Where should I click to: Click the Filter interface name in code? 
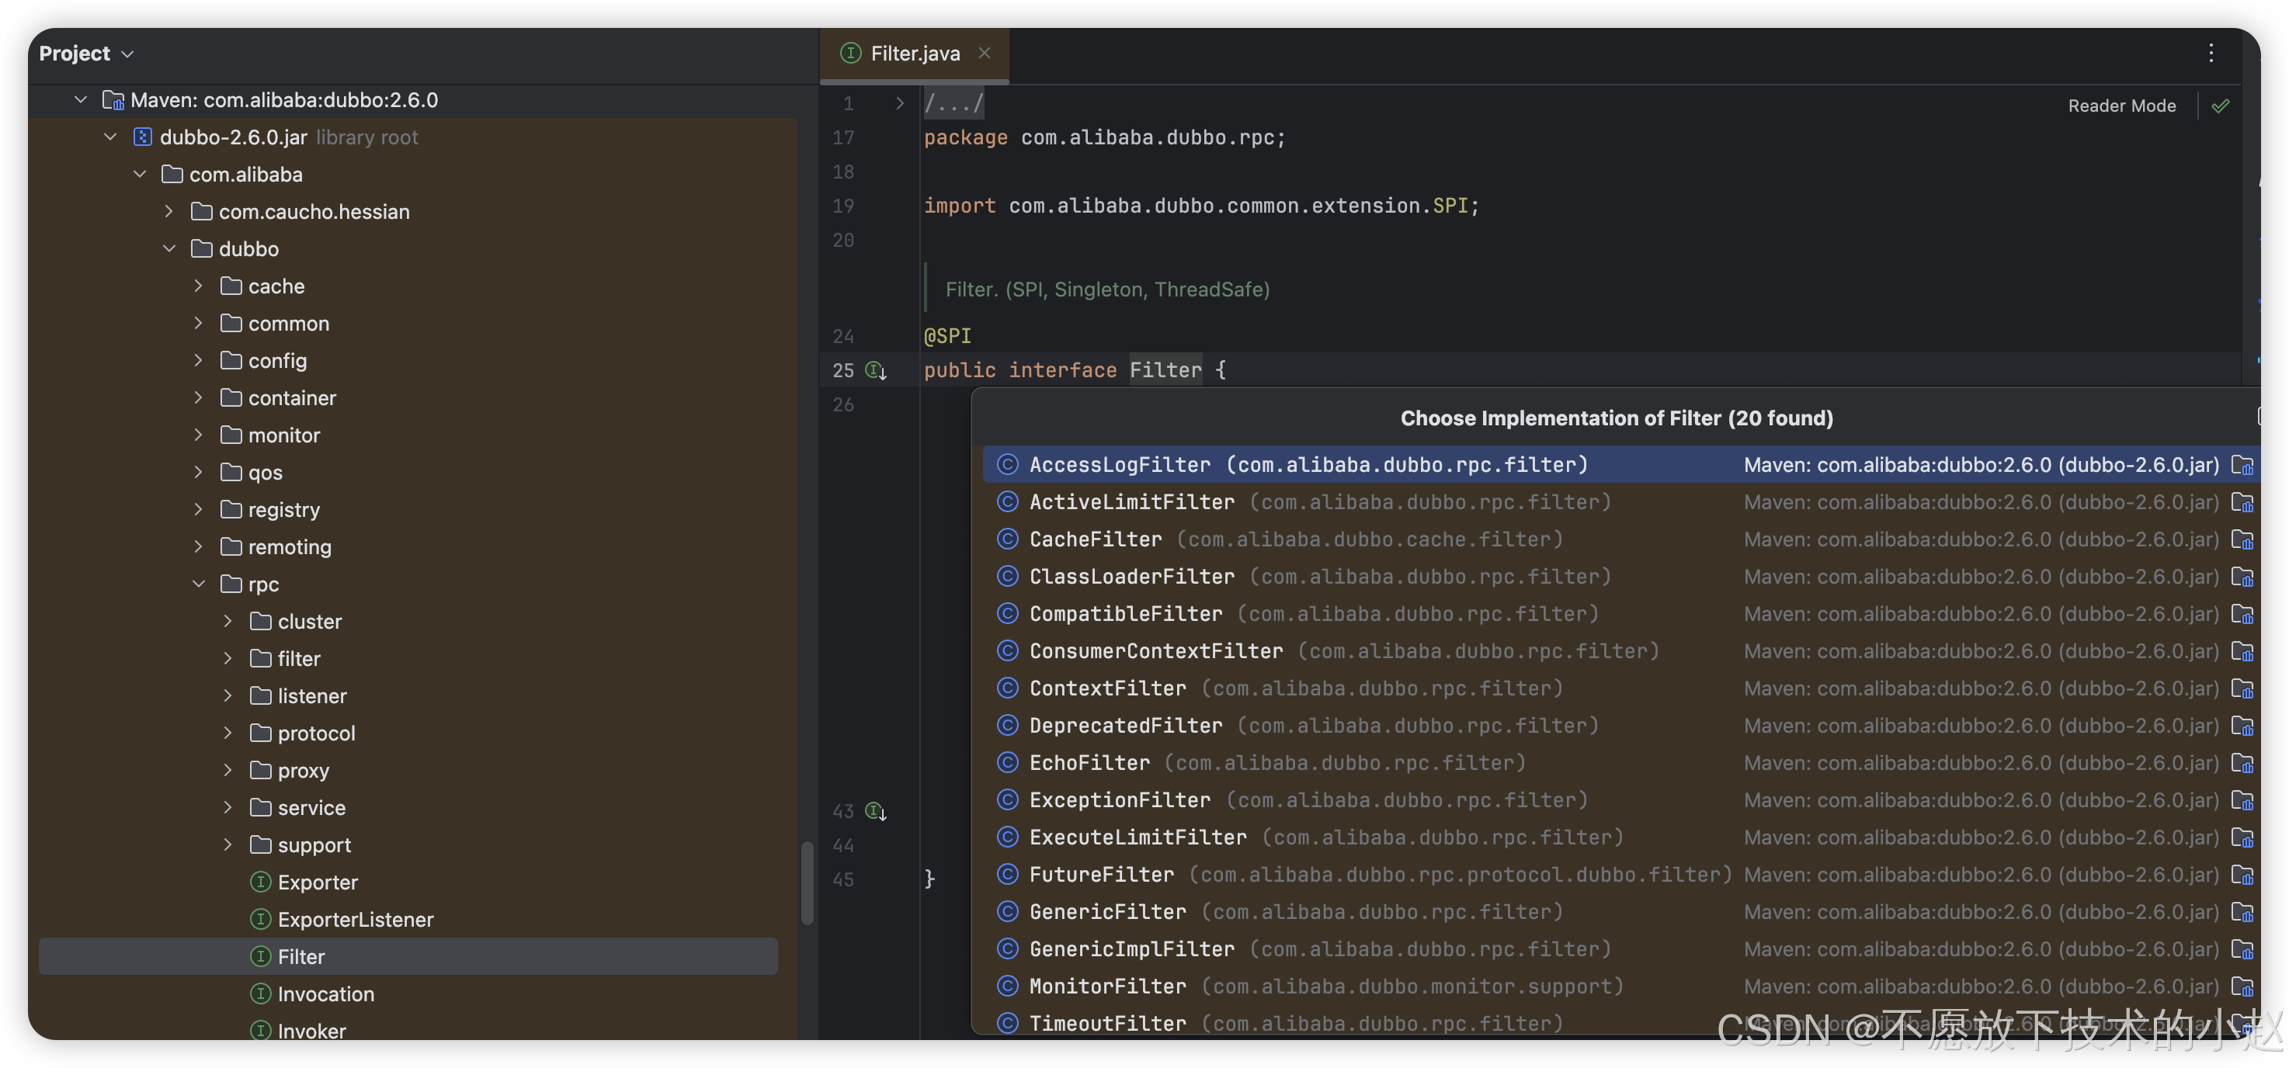click(x=1165, y=369)
